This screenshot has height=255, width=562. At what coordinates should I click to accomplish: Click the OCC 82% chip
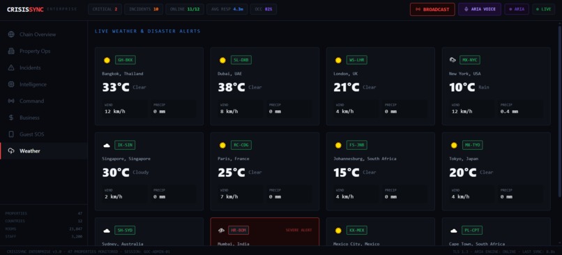(x=263, y=9)
